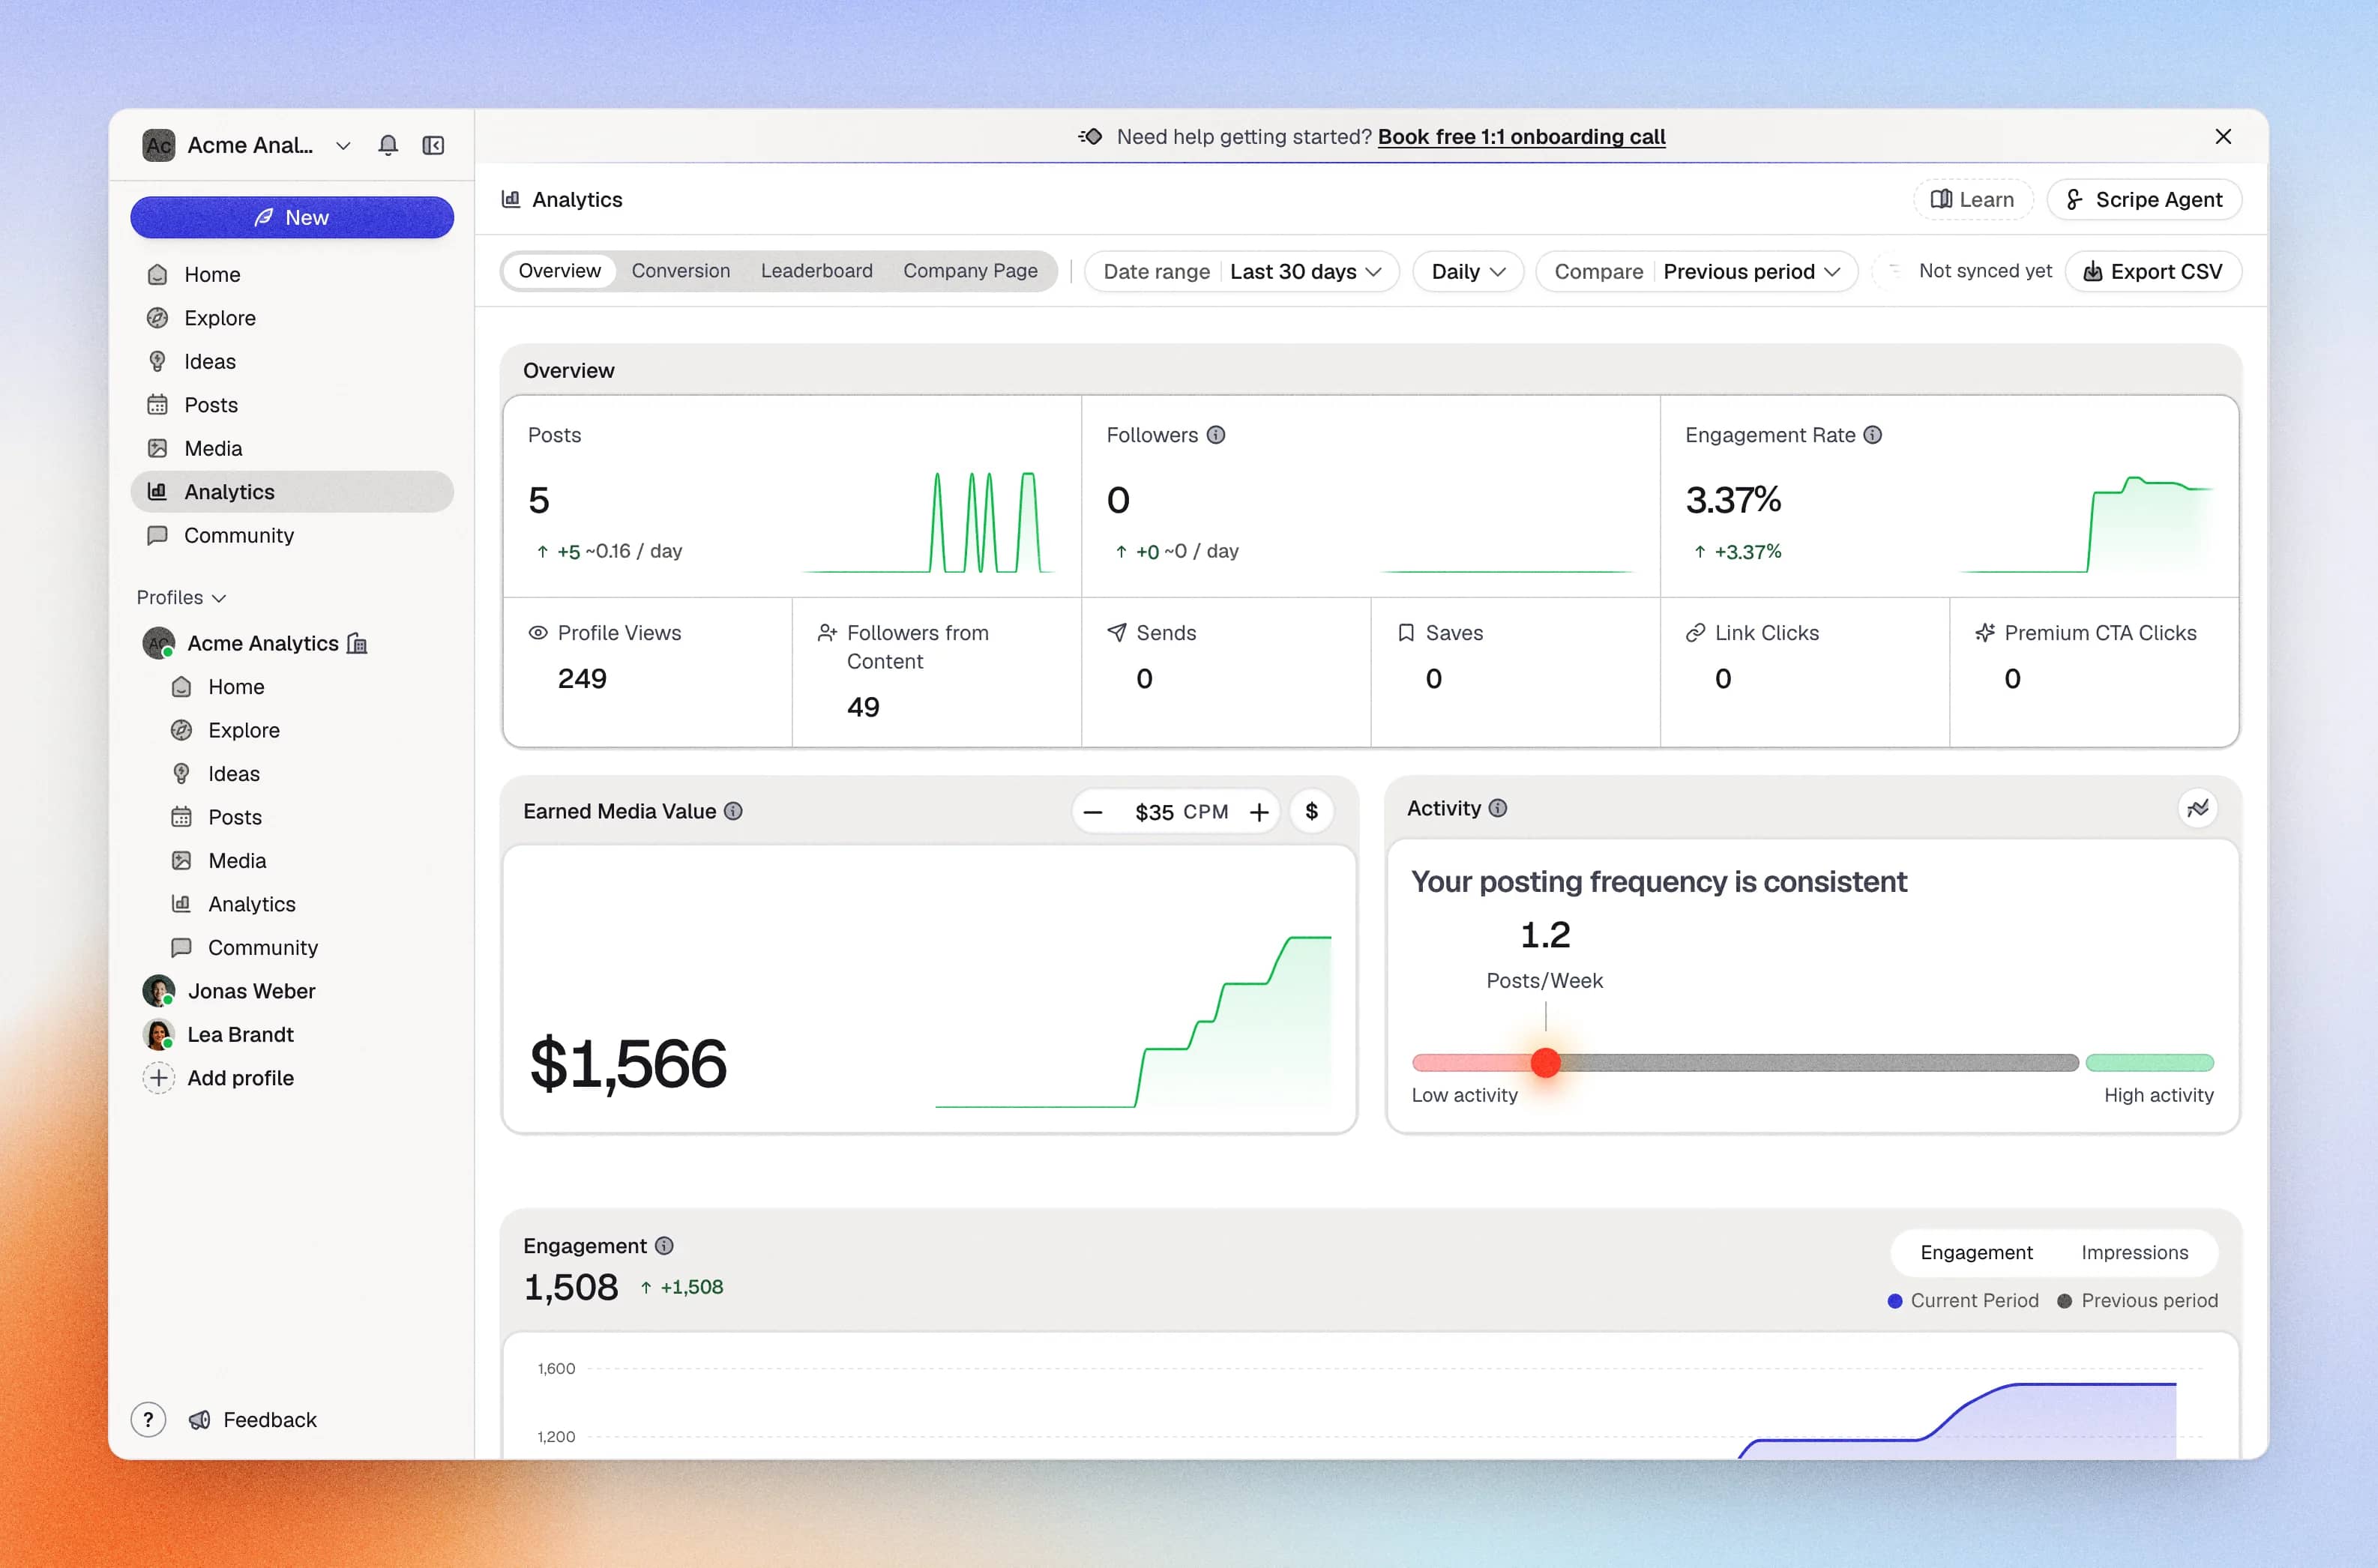Open the notifications bell
The height and width of the screenshot is (1568, 2378).
388,145
